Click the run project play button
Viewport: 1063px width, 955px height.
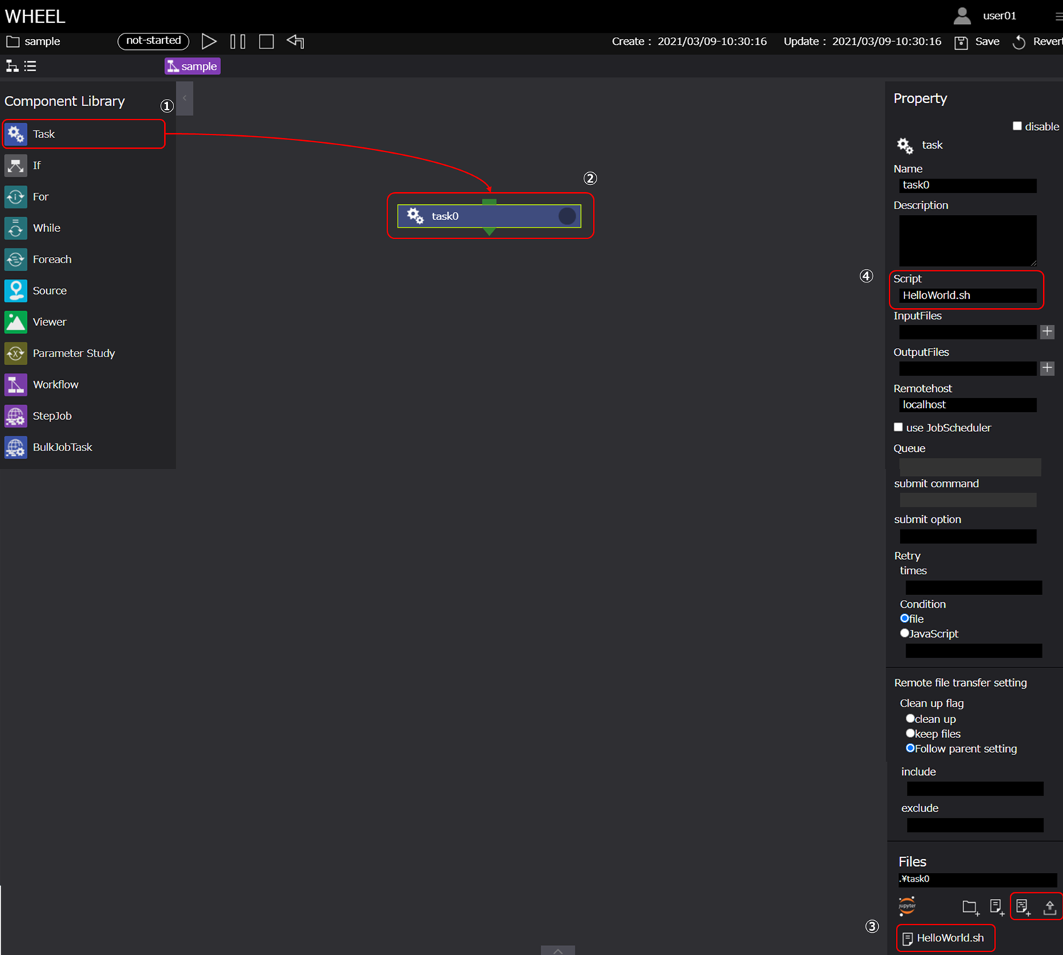208,41
